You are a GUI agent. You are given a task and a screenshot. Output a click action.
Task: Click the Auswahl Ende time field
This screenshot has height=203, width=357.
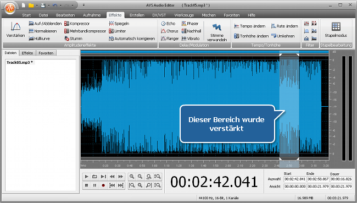(x=318, y=179)
